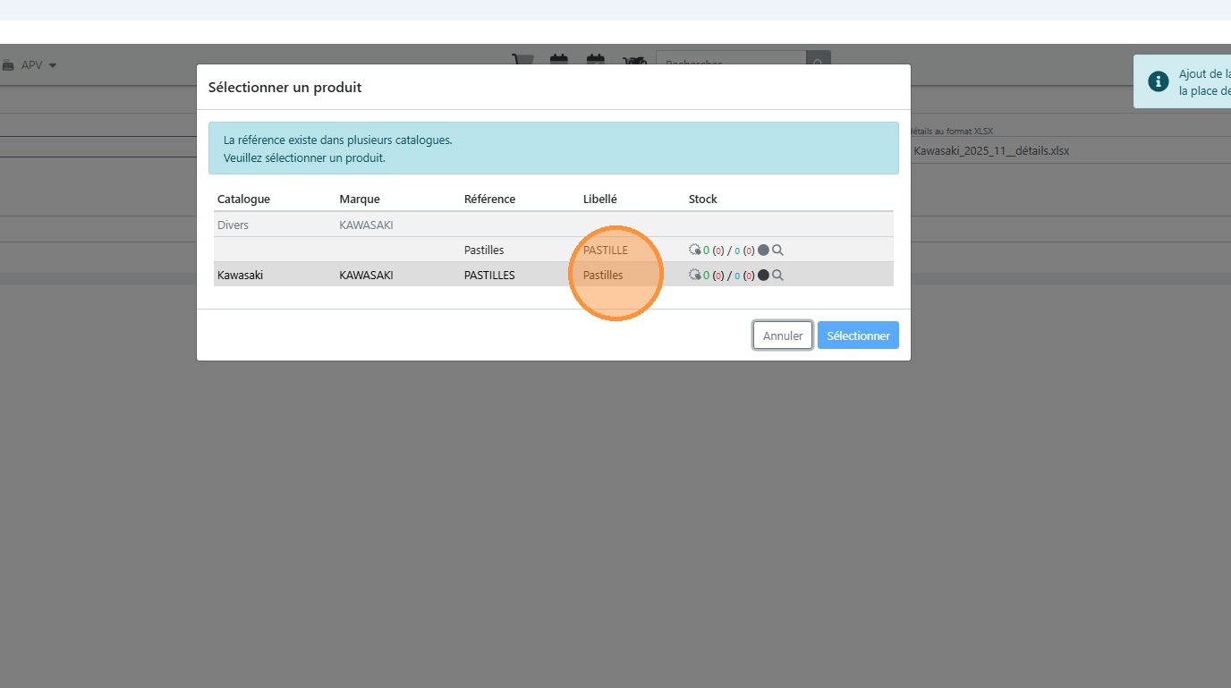Select the Kawasaki catalogue cell
Viewport: 1231px width, 688px height.
pos(241,276)
